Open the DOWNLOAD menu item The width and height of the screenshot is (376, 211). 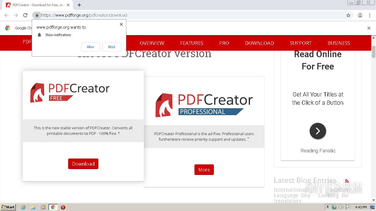coord(259,43)
